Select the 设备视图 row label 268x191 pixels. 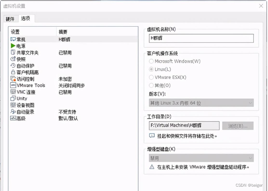click(26, 105)
